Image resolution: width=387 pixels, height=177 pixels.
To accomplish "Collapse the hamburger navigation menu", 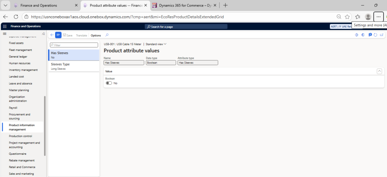I will [x=5, y=34].
